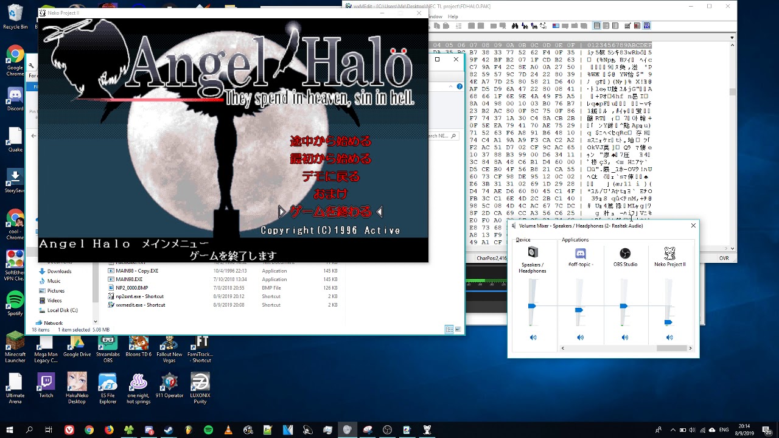Open FamiTracker shortcut on the desktop
779x438 pixels.
point(200,348)
